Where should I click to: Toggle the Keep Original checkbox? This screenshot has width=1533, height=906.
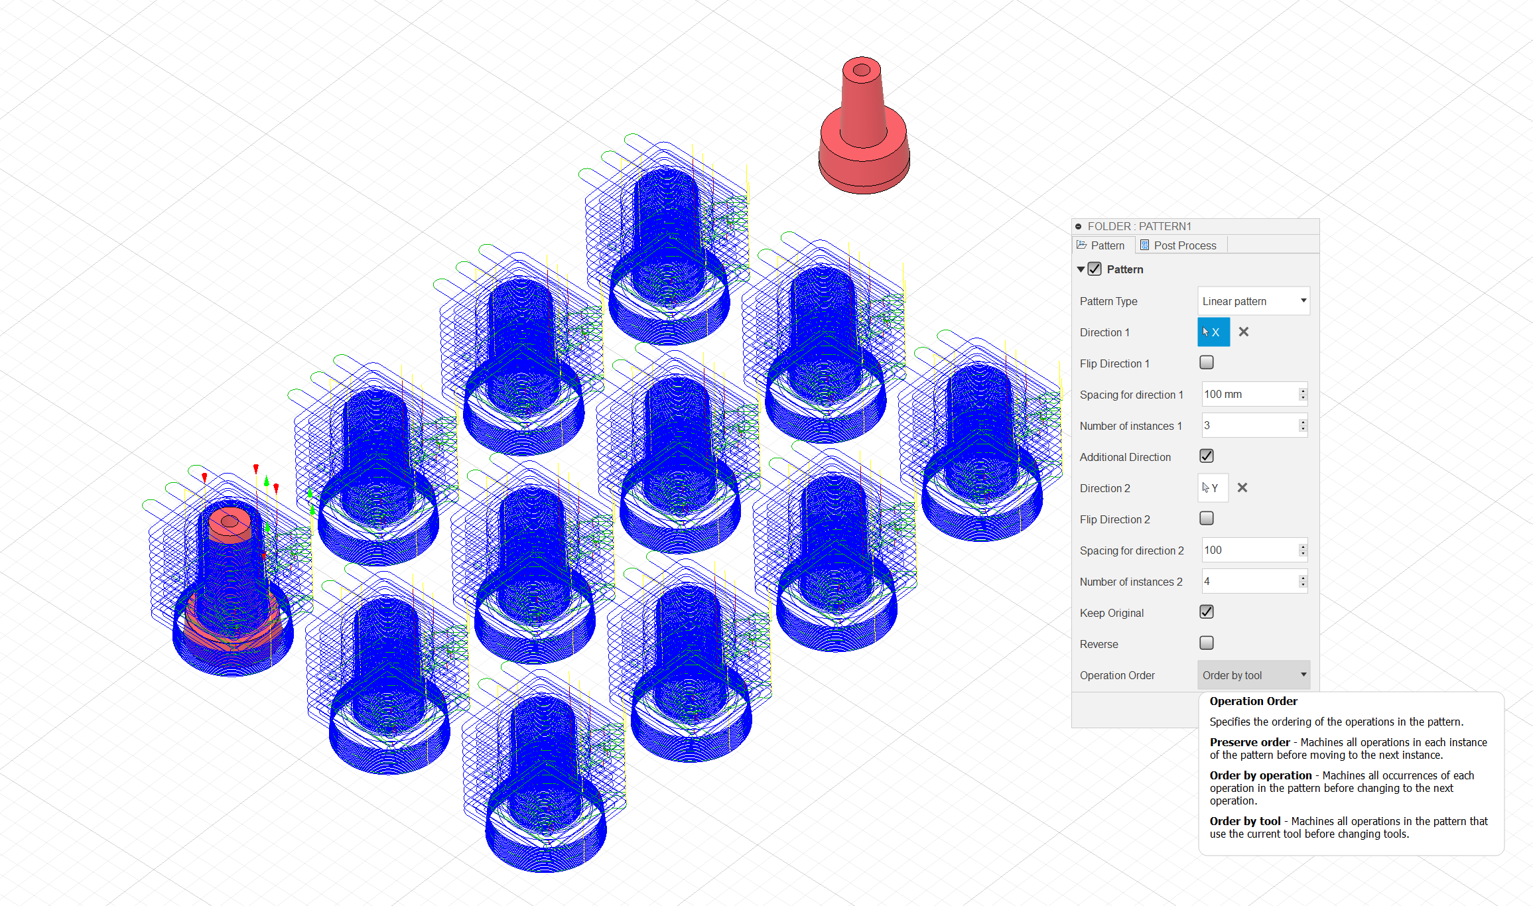click(x=1207, y=612)
